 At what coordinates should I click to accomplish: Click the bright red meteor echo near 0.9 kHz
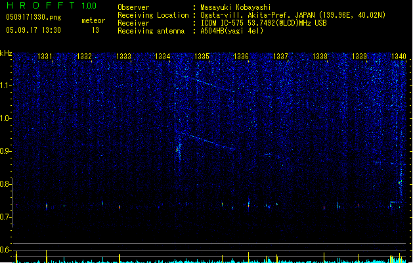tap(177, 150)
